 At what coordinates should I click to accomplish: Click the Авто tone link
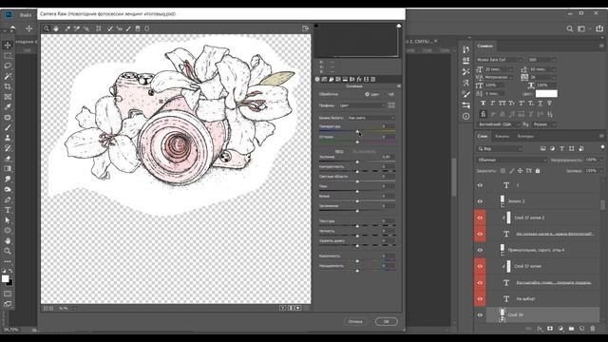click(339, 152)
